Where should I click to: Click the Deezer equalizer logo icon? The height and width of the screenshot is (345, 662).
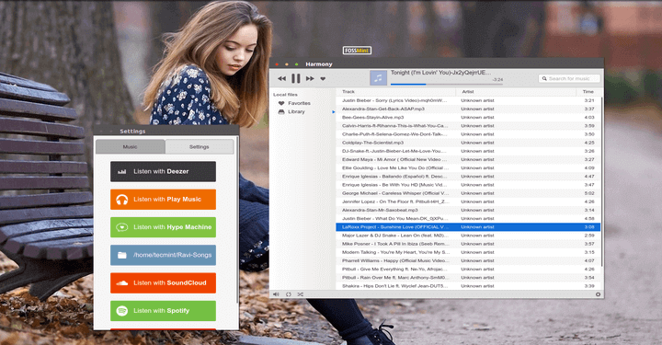(122, 172)
